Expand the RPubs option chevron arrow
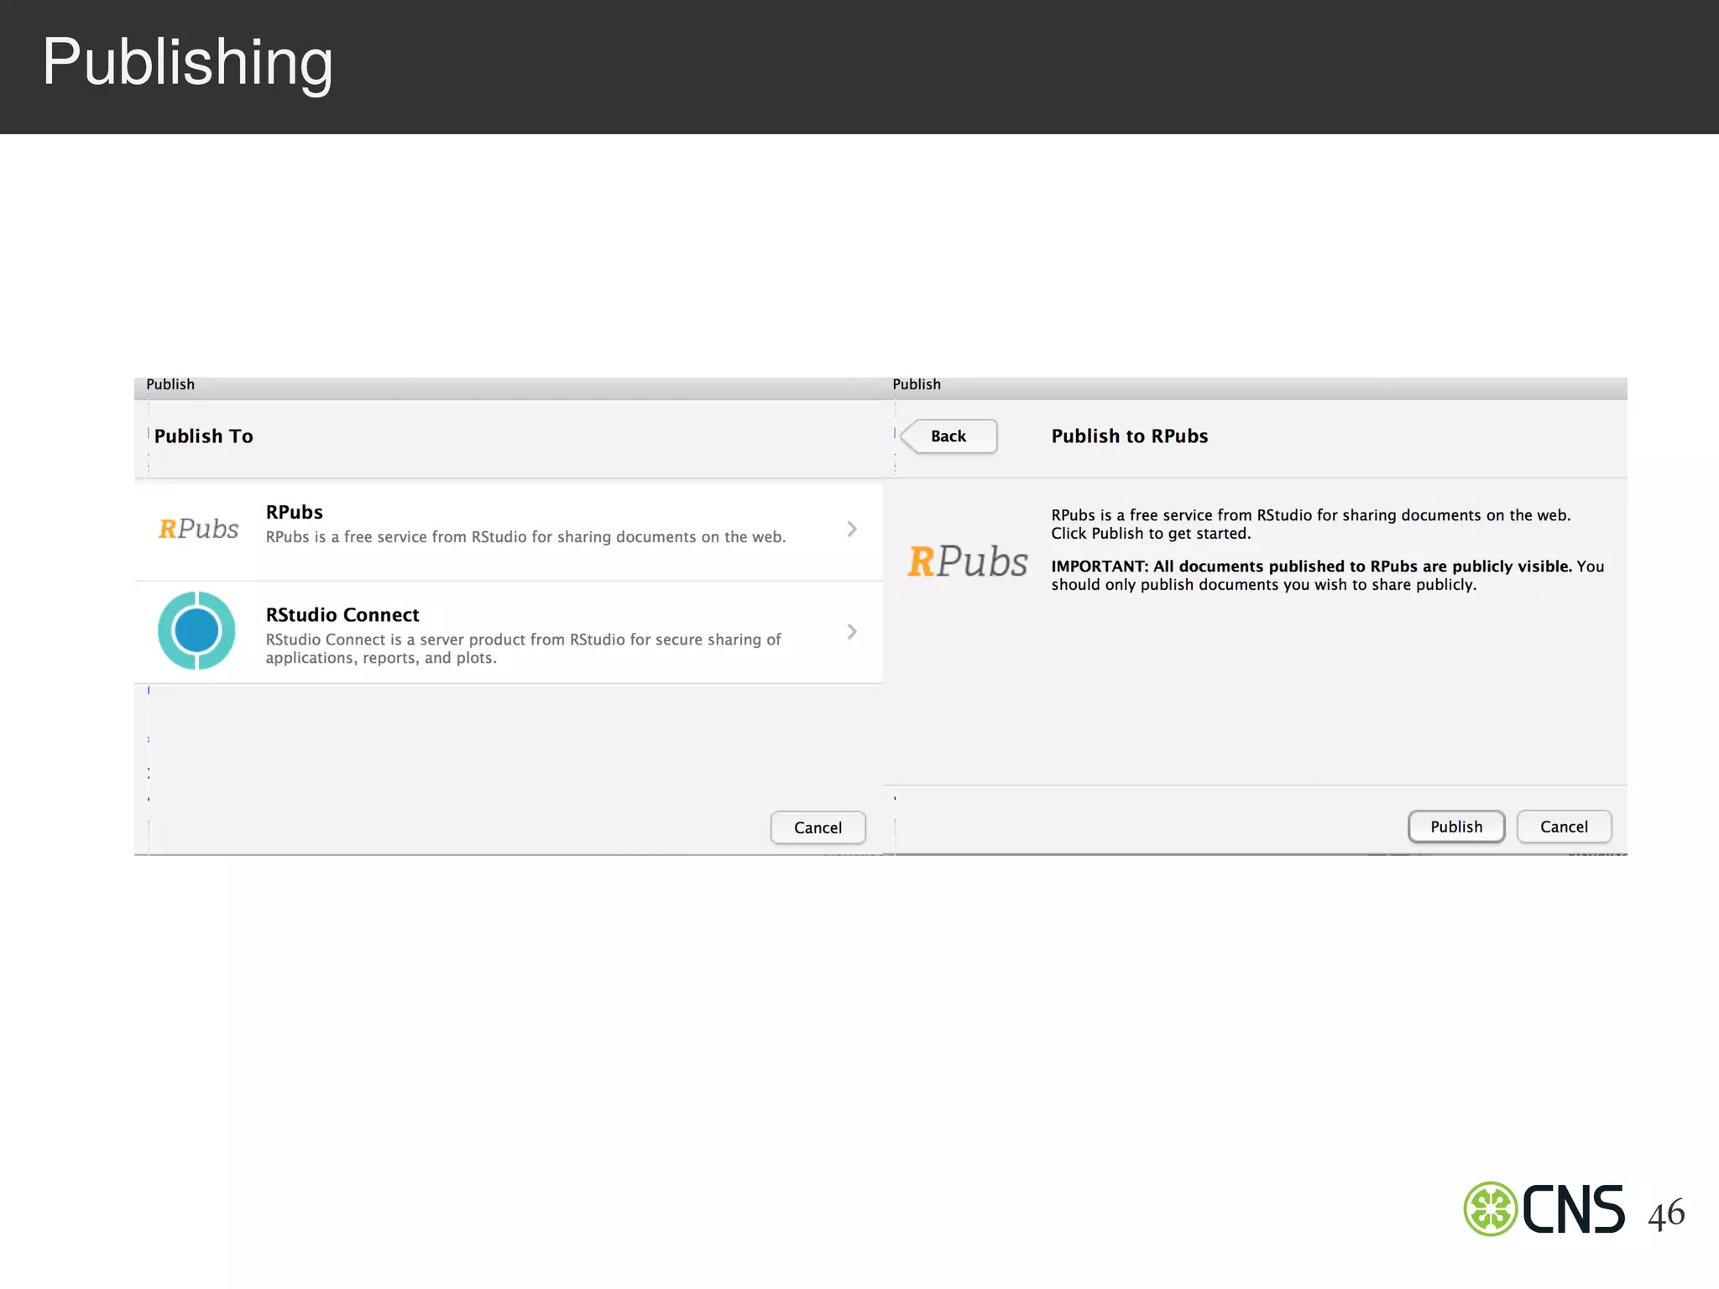 pyautogui.click(x=851, y=529)
